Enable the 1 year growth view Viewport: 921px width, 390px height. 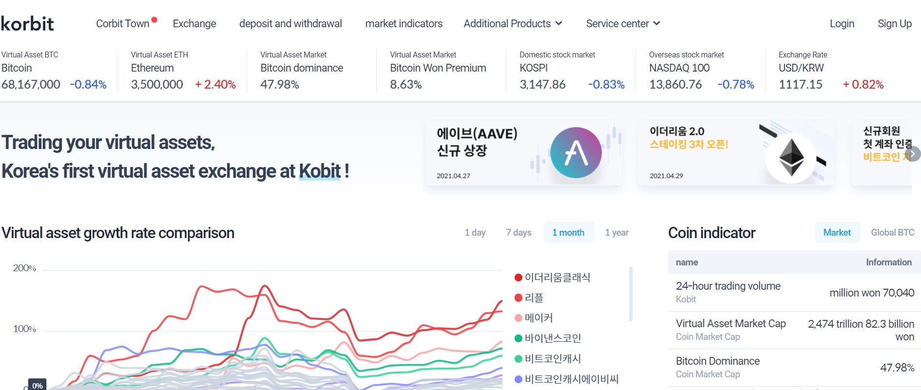pyautogui.click(x=616, y=232)
